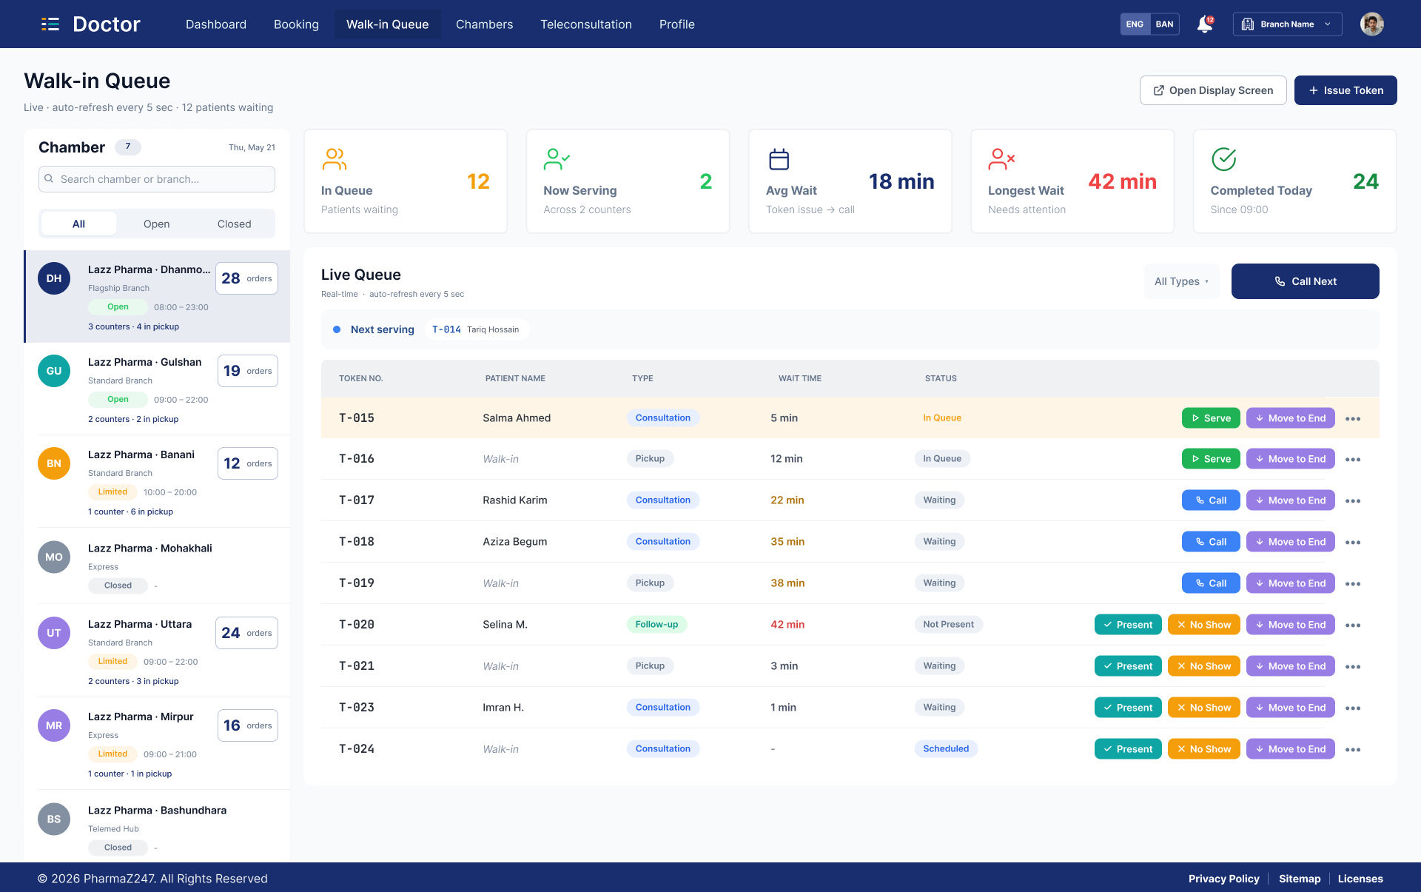Click Open Display Screen
Viewport: 1421px width, 892px height.
tap(1213, 90)
